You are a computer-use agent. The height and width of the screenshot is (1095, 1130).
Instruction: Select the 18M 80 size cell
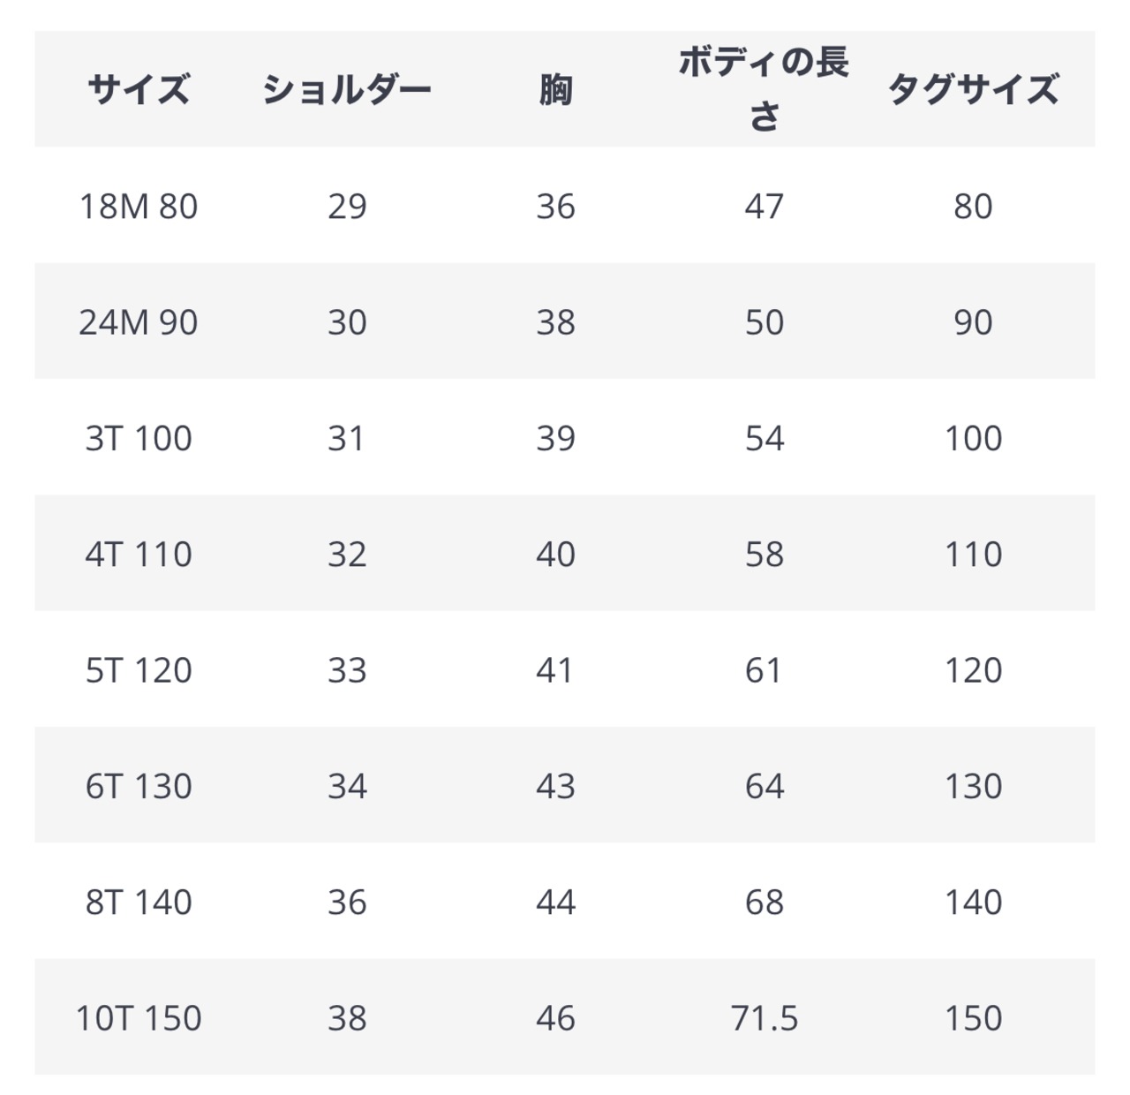coord(139,206)
